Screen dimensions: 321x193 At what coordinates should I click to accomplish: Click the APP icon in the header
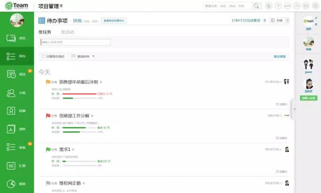(287, 6)
